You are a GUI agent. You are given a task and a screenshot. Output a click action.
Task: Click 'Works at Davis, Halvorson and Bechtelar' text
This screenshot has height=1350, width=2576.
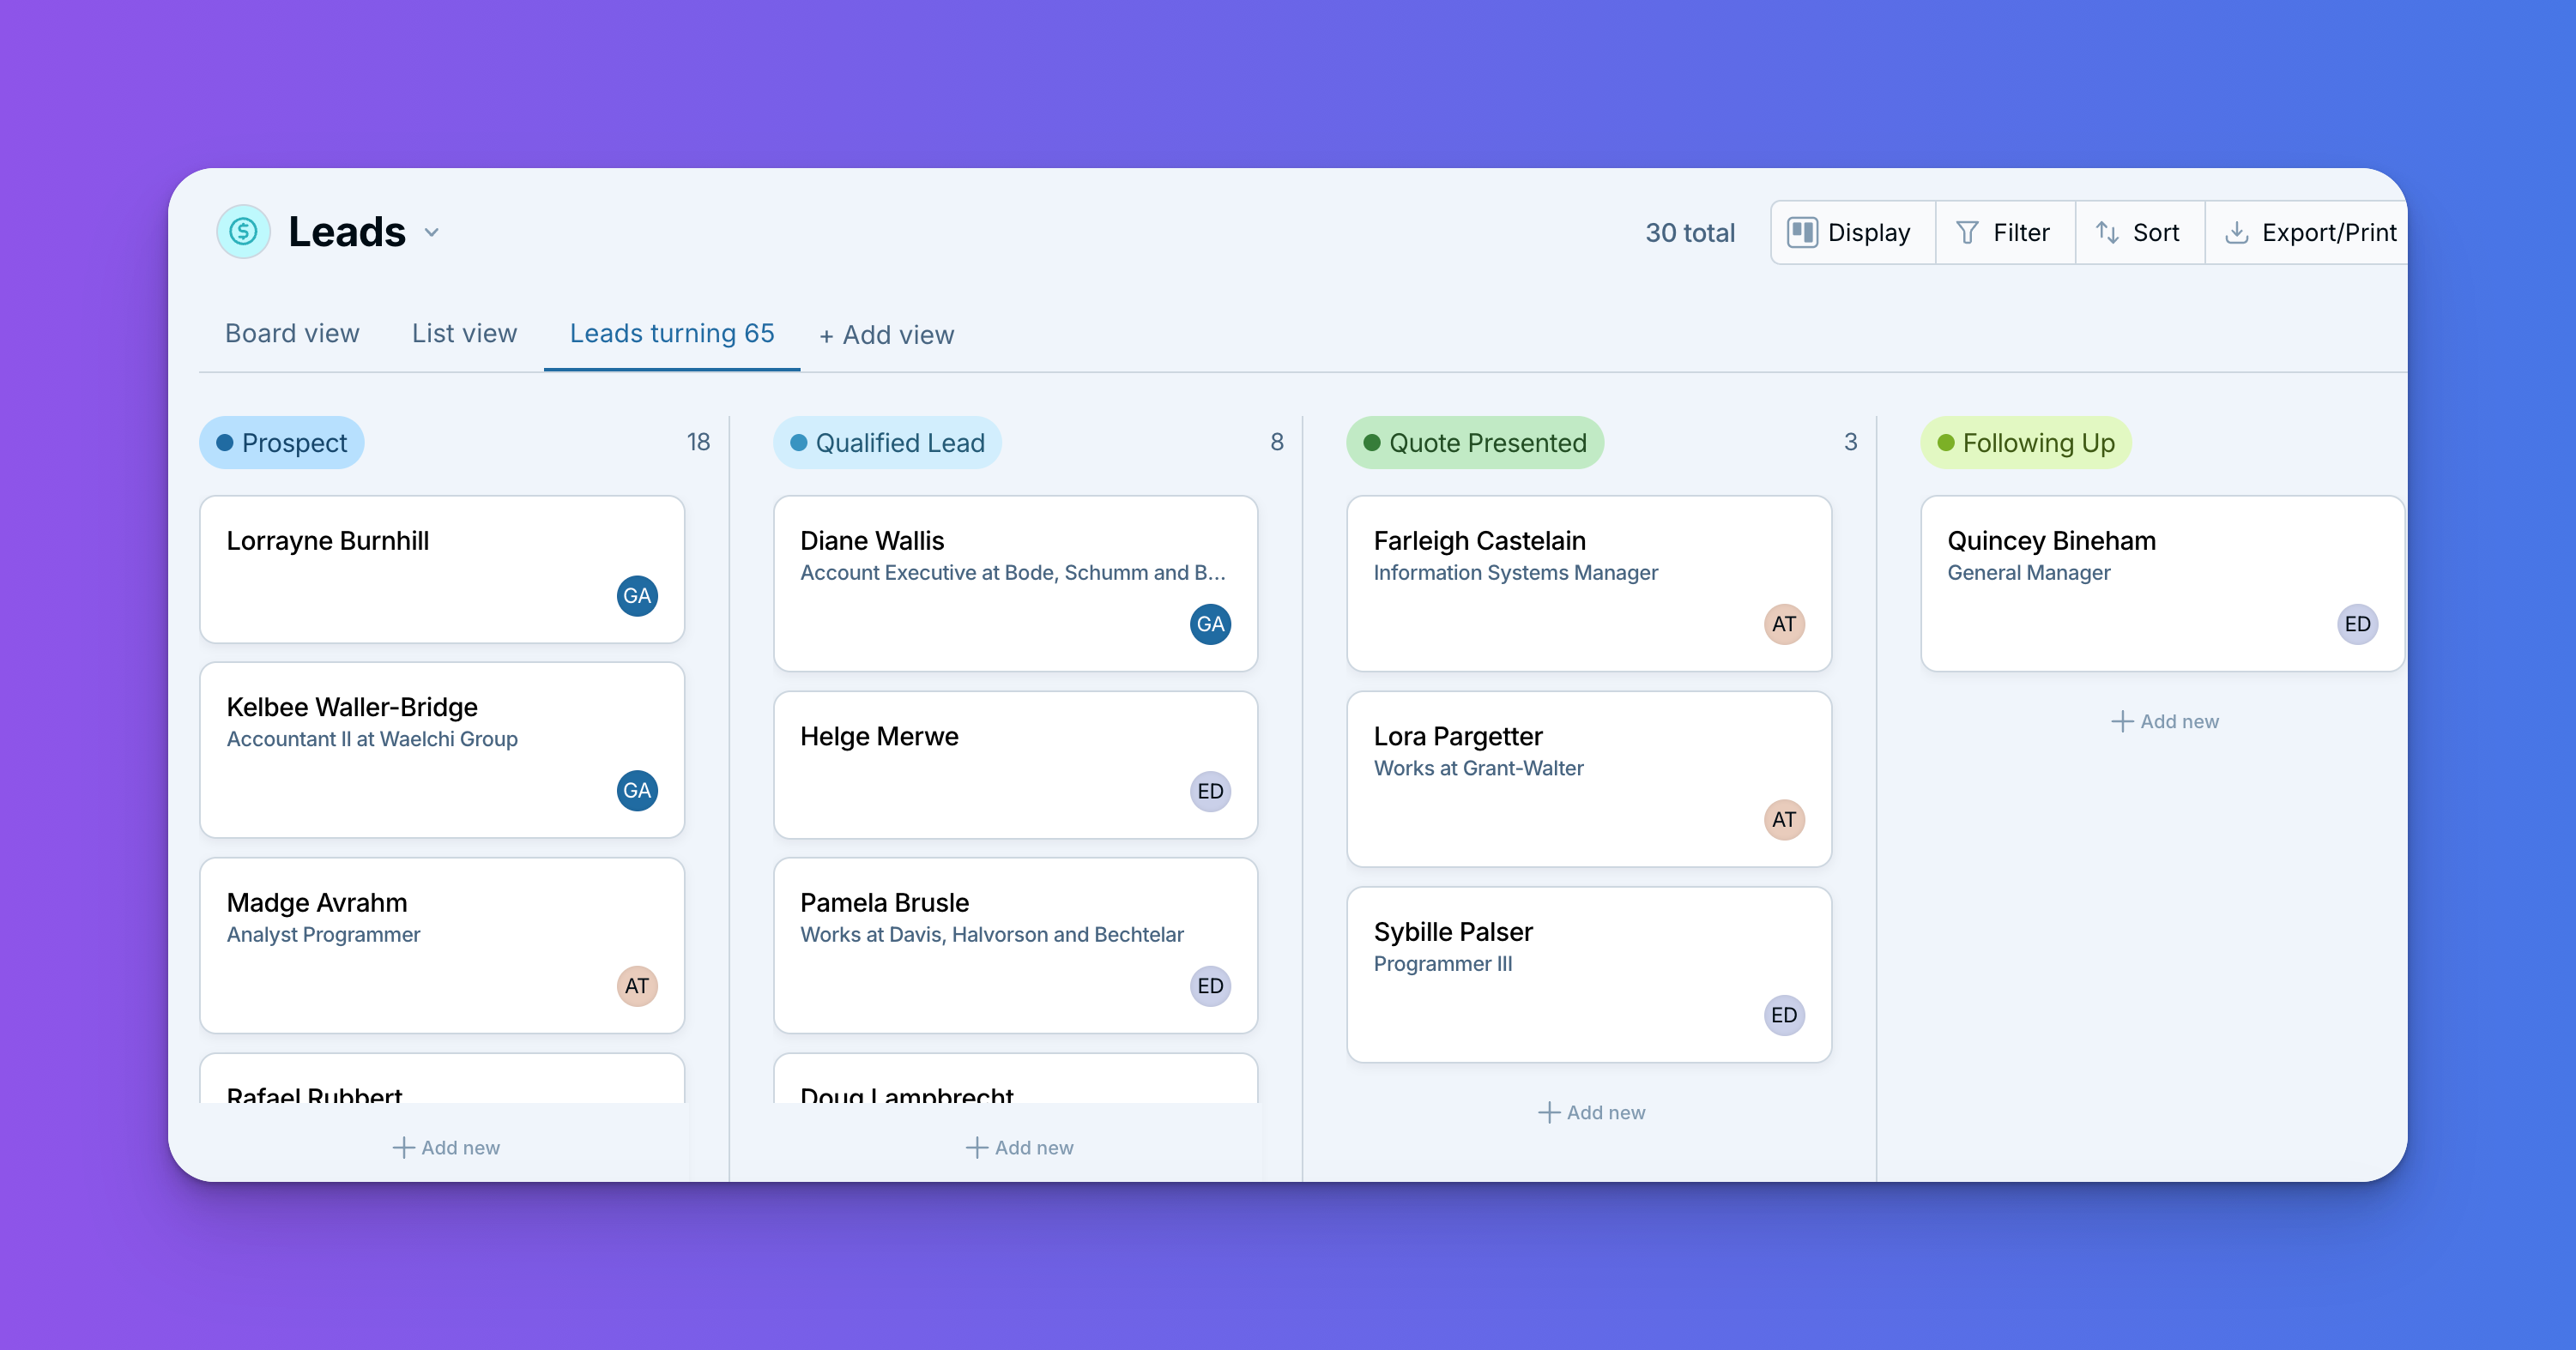[x=991, y=934]
